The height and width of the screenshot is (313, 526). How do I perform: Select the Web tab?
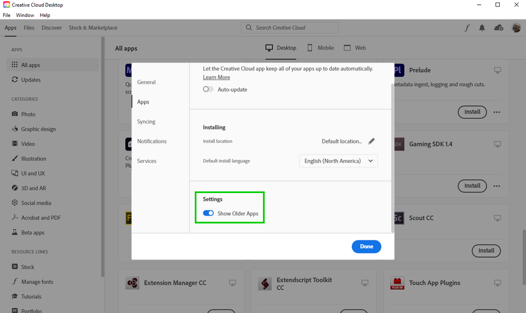(355, 48)
